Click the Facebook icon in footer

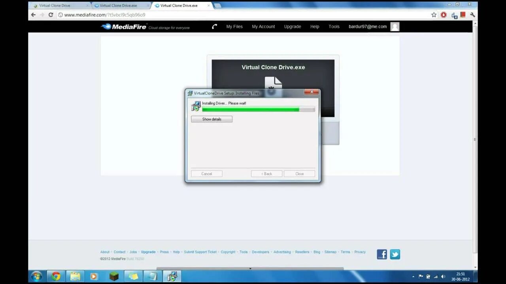[x=382, y=254]
